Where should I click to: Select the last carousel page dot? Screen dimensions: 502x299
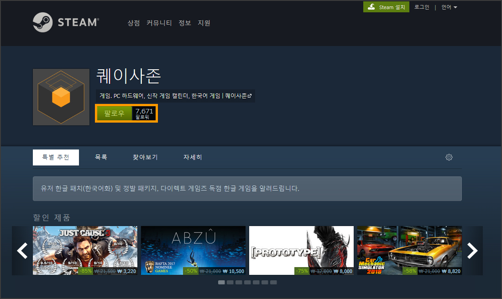click(273, 283)
